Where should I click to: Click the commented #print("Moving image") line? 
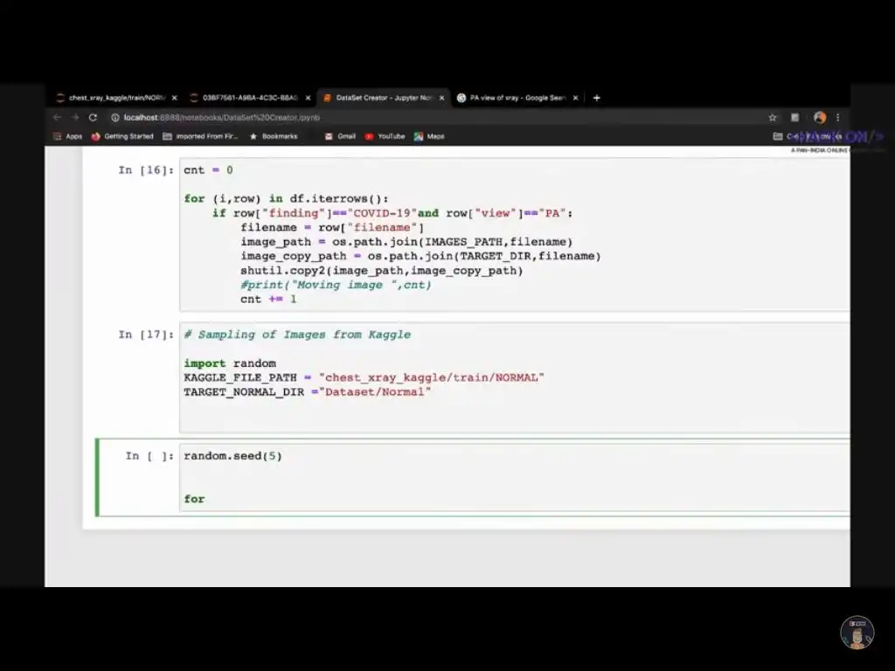pos(336,285)
